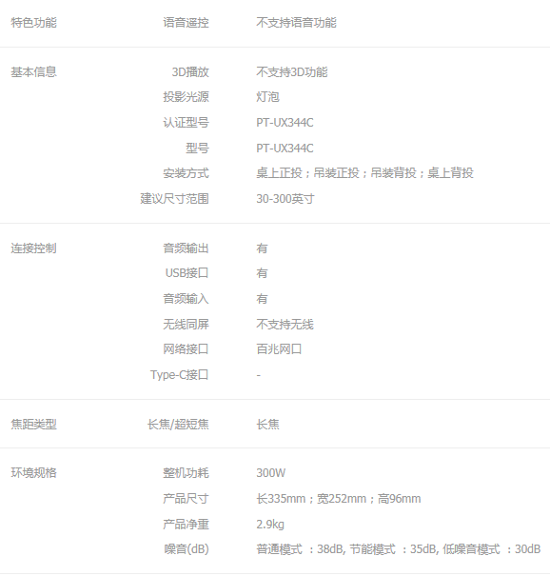Select the 投影光源 value 灯泡
The image size is (550, 576).
[x=267, y=97]
